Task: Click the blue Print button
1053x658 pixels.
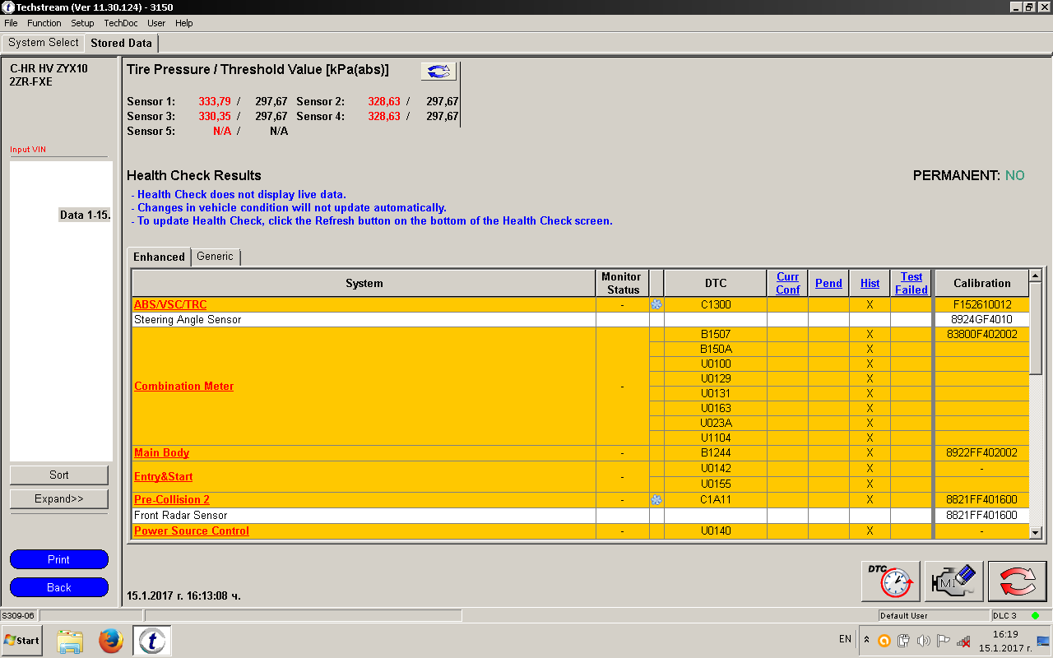Action: (59, 559)
